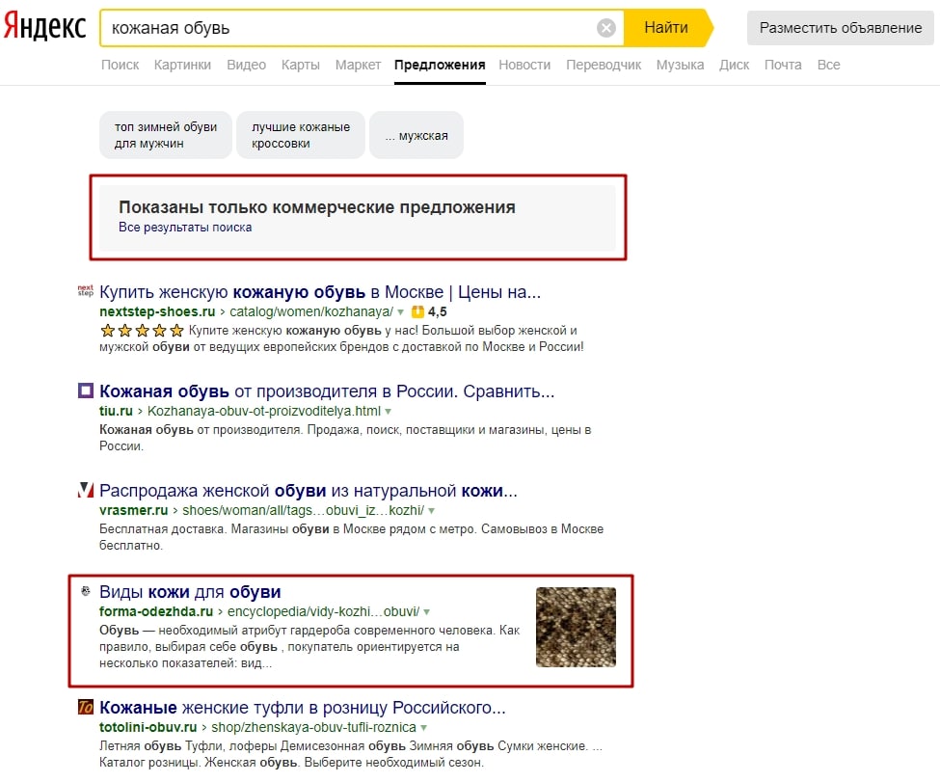Click the vrasmer.ru domain link
Viewport: 940px width, 782px height.
[x=134, y=510]
